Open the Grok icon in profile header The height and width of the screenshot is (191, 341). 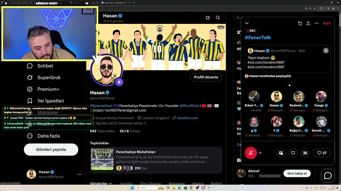208,18
